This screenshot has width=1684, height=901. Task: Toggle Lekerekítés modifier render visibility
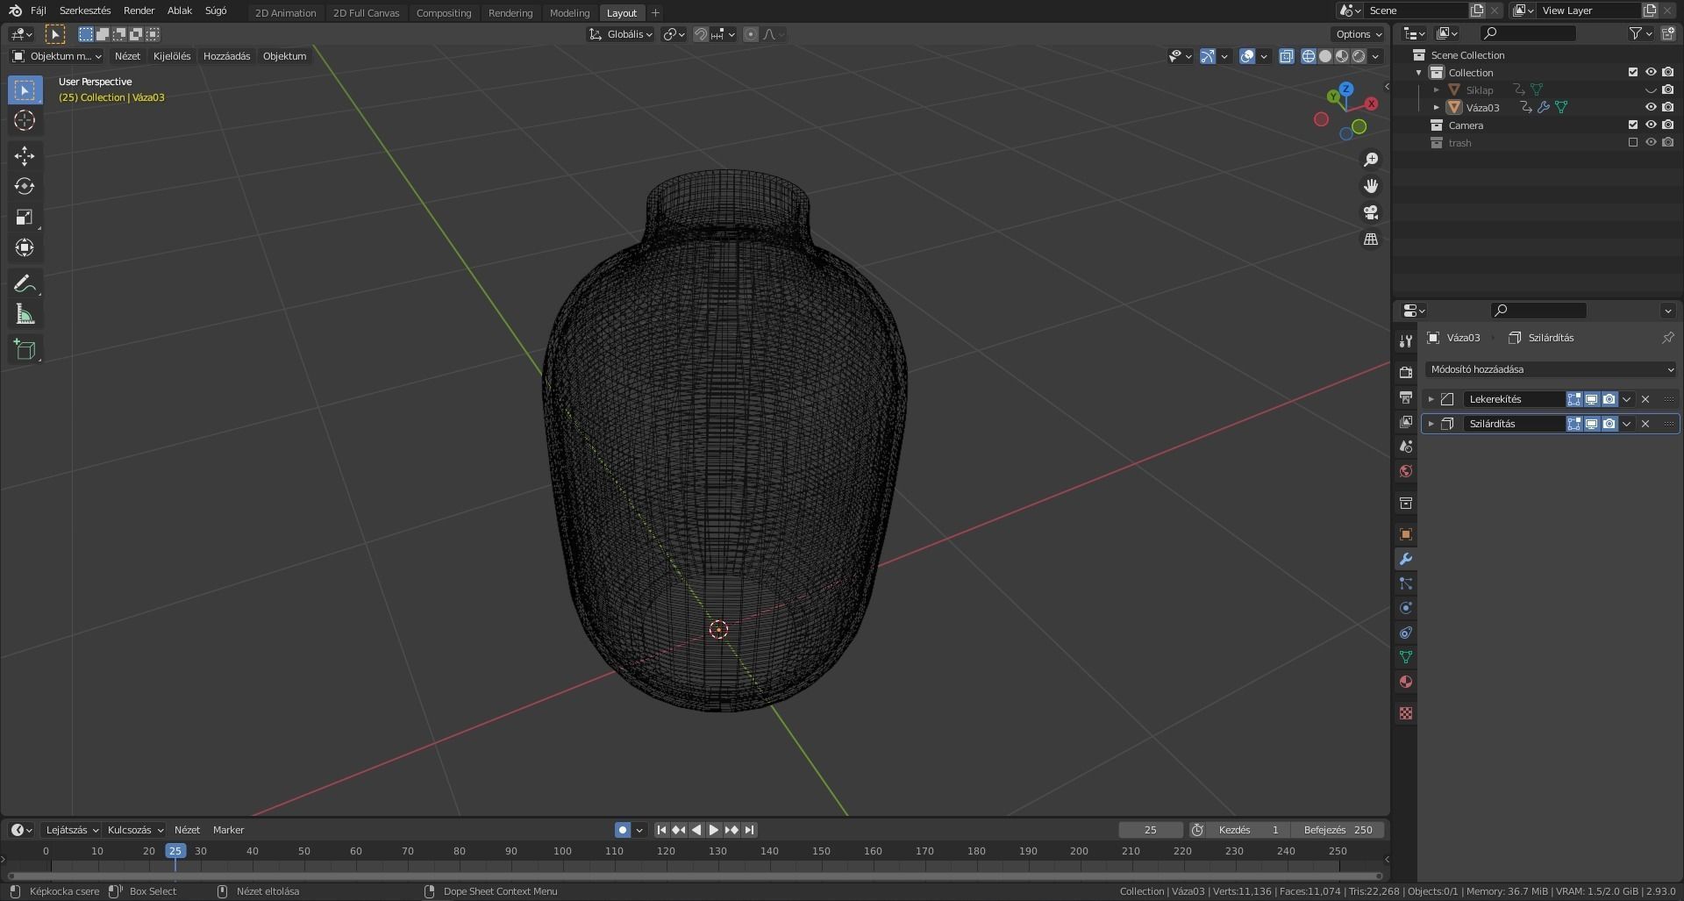click(1609, 399)
